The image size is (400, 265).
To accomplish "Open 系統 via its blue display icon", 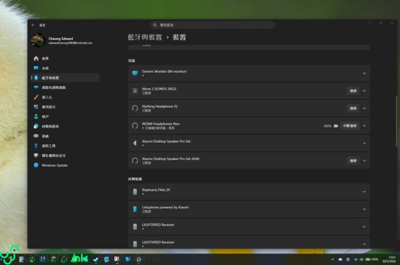I will coord(36,68).
